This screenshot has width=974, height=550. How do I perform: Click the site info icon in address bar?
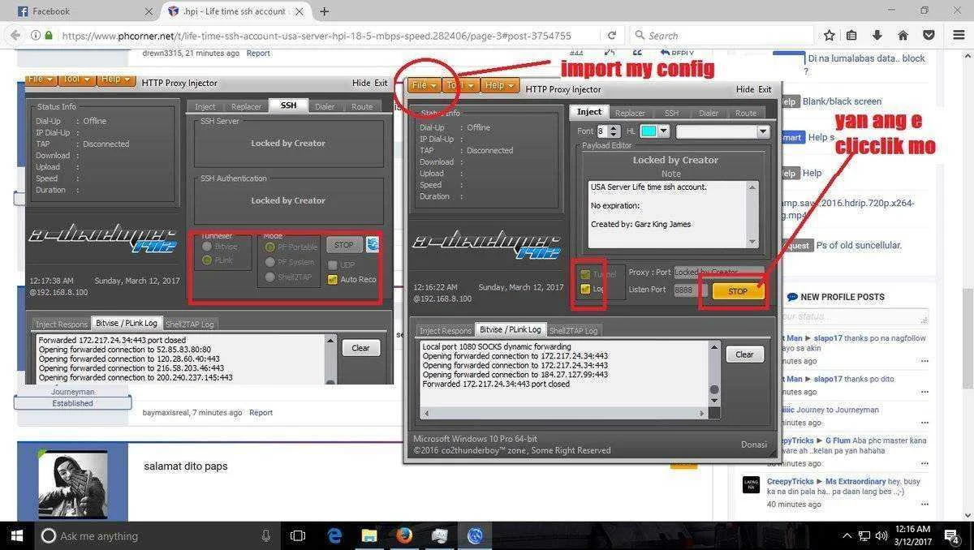tap(36, 35)
